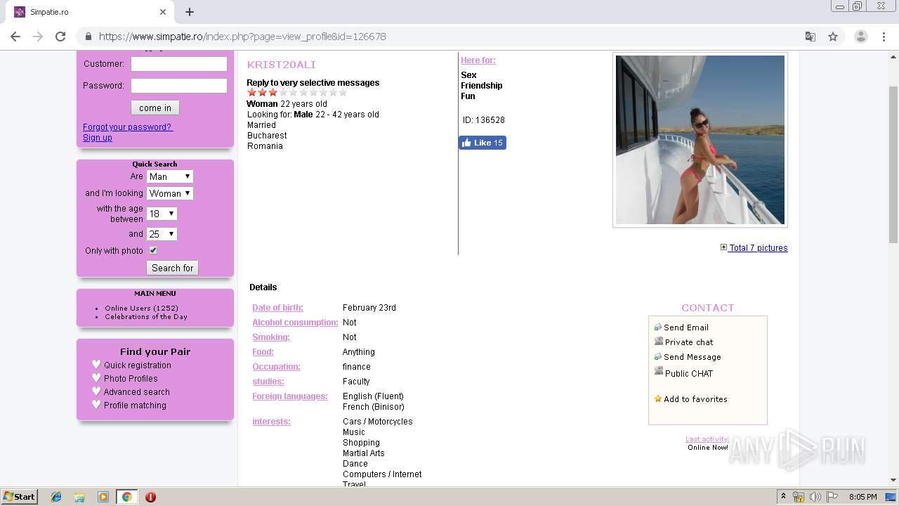Click the heart icon next to Advanced search
The width and height of the screenshot is (899, 506).
(x=96, y=391)
